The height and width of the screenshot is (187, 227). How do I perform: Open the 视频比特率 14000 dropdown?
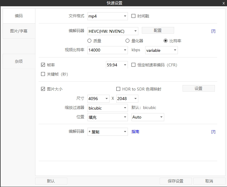point(108,50)
